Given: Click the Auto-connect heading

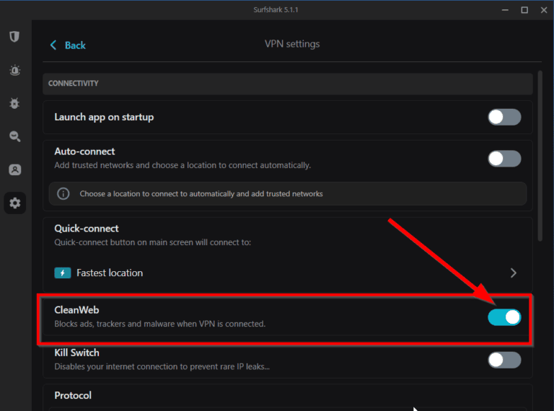Looking at the screenshot, I should click(84, 151).
